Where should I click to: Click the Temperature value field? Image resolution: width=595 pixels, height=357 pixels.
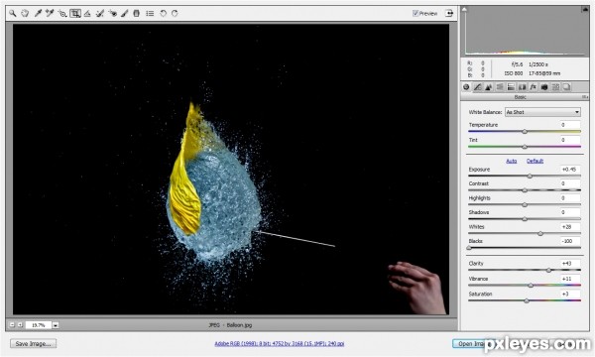(570, 125)
